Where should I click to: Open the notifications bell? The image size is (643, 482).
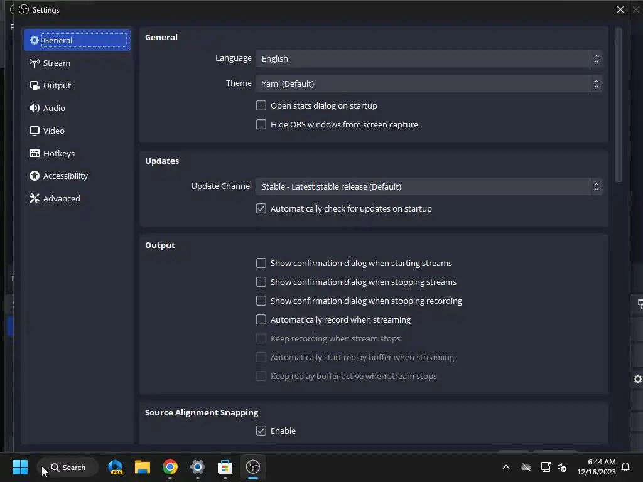pyautogui.click(x=625, y=467)
